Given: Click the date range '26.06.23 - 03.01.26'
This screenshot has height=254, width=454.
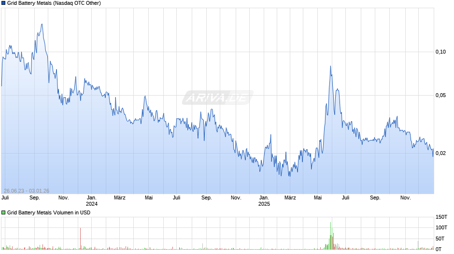Looking at the screenshot, I should [x=27, y=191].
